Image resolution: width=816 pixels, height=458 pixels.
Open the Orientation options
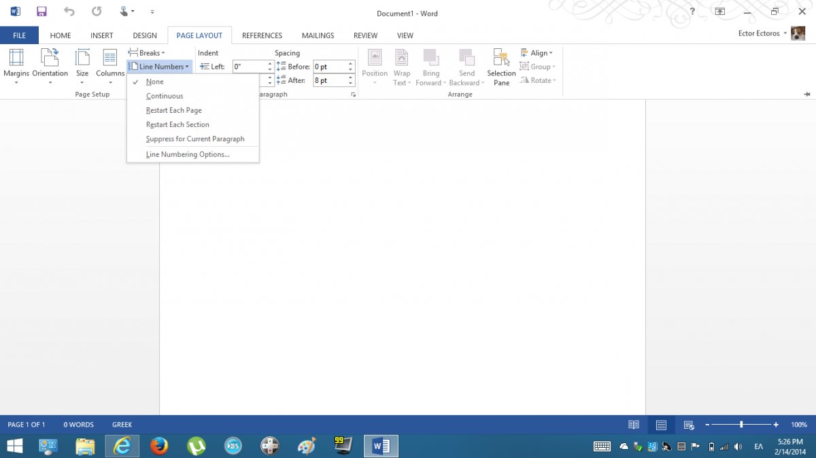tap(50, 67)
